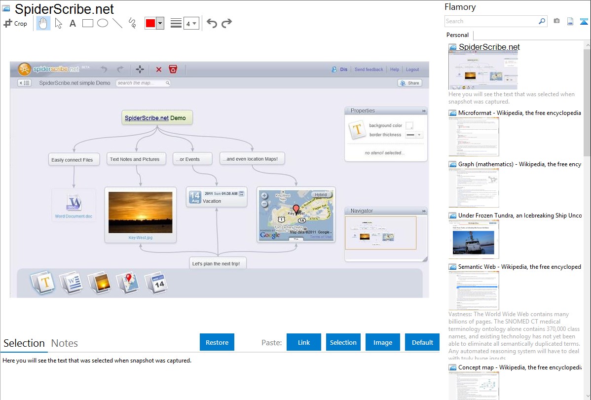Click the Paste Default button
Screen dimensions: 591x400
click(x=422, y=342)
